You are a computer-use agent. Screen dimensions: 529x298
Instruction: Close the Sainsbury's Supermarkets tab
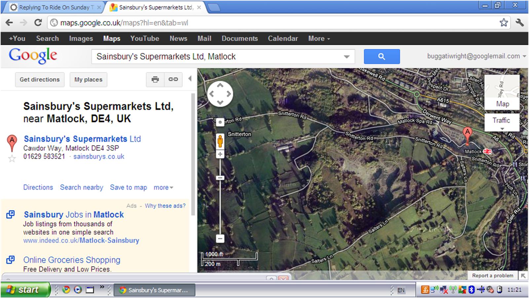tap(199, 7)
